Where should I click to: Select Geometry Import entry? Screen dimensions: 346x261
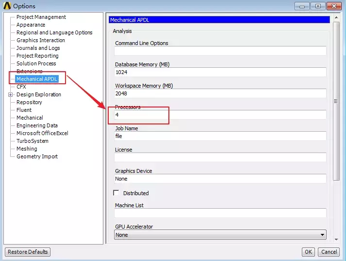37,156
